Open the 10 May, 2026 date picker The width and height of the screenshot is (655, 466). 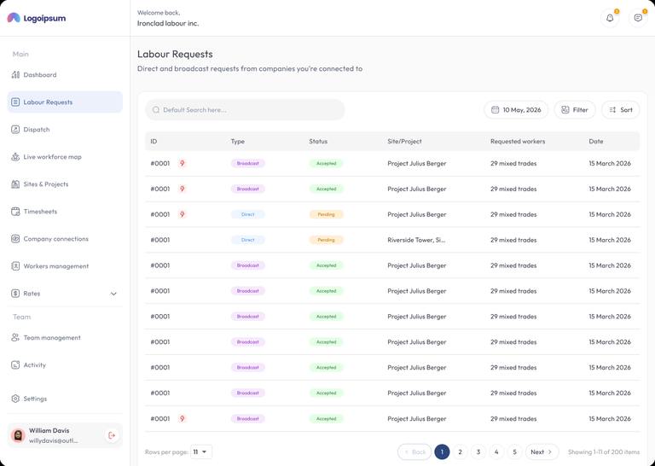(516, 110)
